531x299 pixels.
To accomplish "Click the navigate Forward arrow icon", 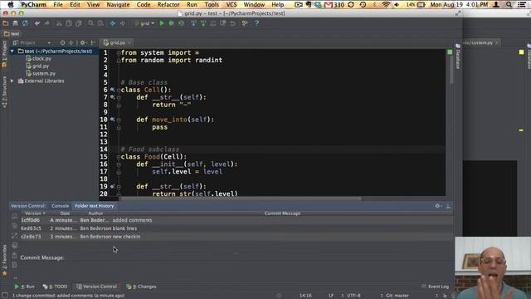I will [122, 23].
